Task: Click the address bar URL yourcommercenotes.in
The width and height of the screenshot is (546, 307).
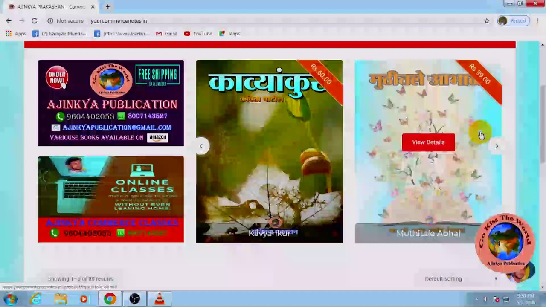Action: pos(119,20)
